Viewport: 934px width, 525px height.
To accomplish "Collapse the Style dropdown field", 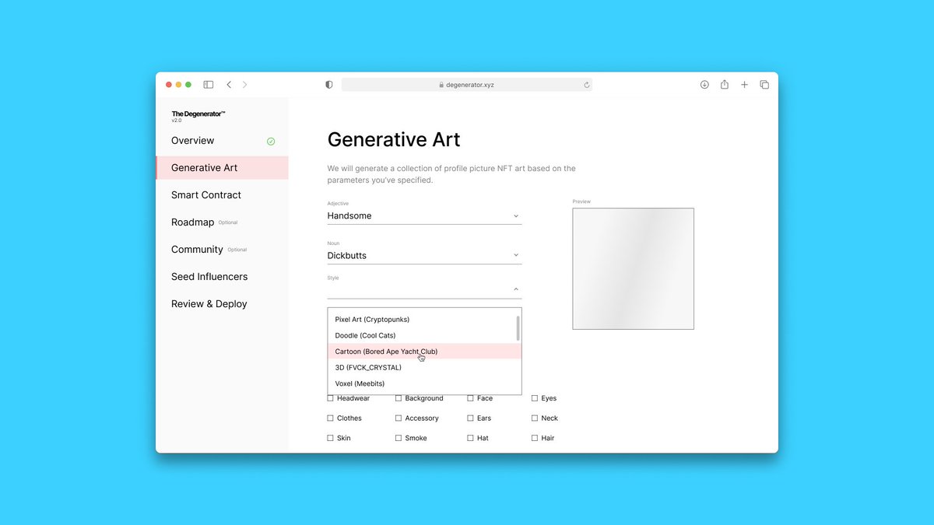I will coord(424,289).
